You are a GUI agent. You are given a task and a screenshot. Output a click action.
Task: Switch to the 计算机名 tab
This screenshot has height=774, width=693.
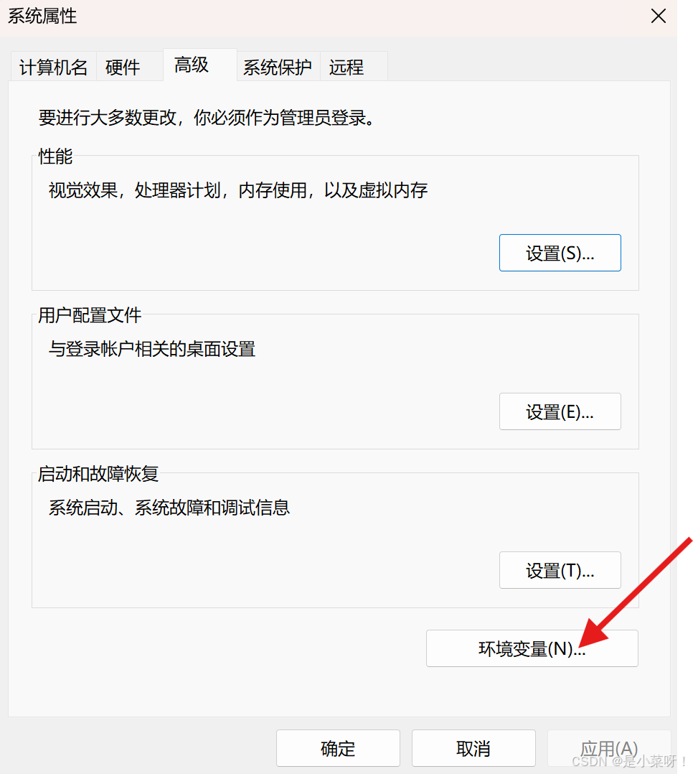pyautogui.click(x=53, y=67)
